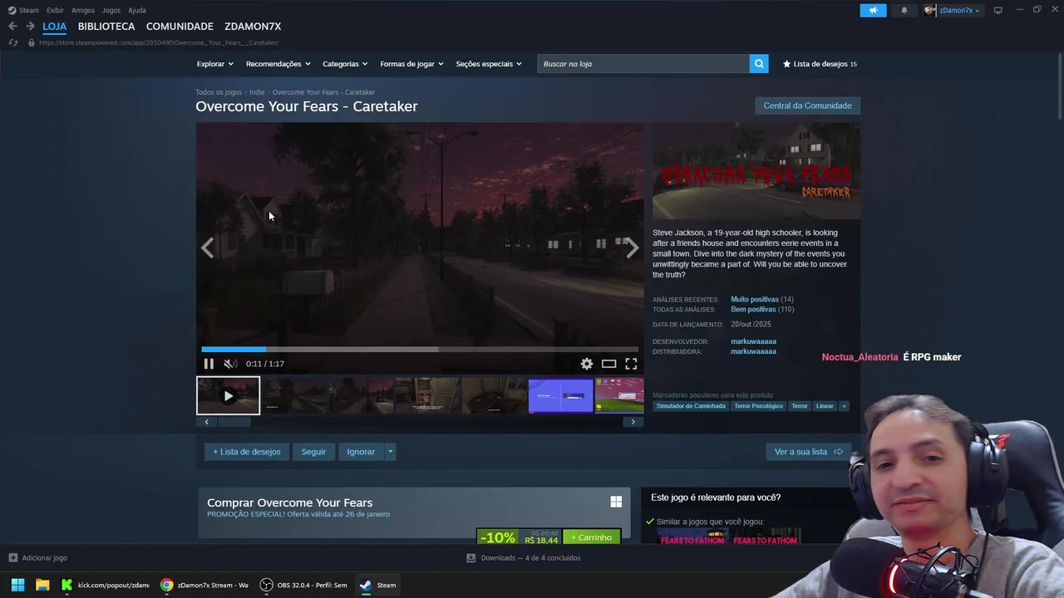The image size is (1064, 598).
Task: Add game to cart via Carrinho
Action: pos(591,537)
